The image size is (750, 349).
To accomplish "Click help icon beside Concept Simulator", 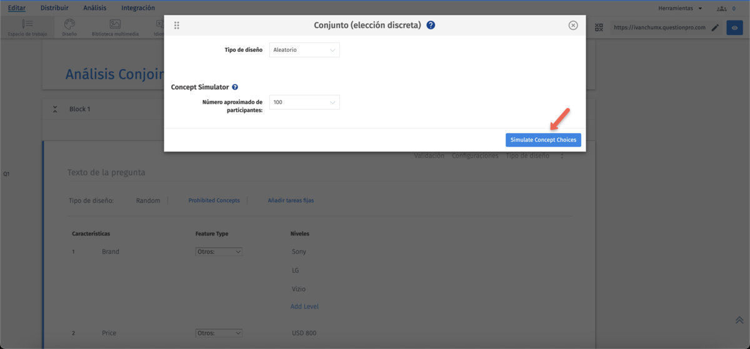I will click(235, 87).
